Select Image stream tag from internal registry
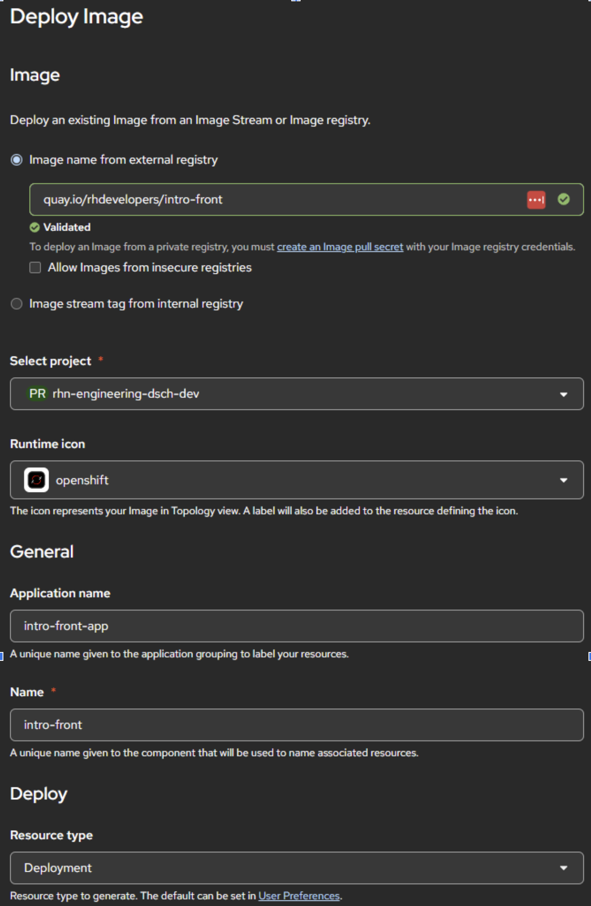This screenshot has height=906, width=591. (17, 304)
